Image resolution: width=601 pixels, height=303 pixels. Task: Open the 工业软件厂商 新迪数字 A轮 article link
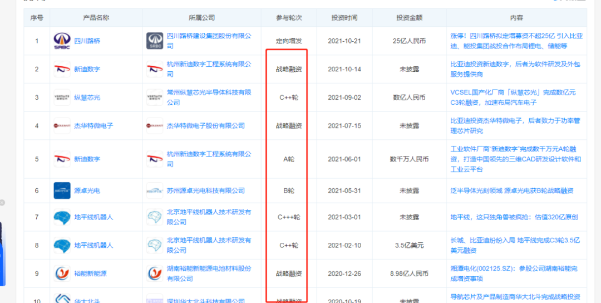[515, 159]
